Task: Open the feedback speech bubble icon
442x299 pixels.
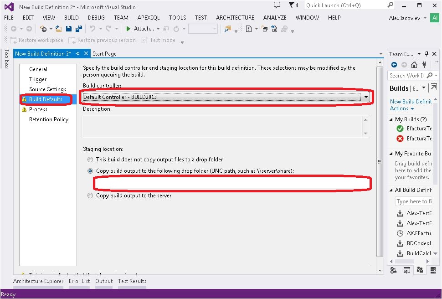Action: [277, 5]
